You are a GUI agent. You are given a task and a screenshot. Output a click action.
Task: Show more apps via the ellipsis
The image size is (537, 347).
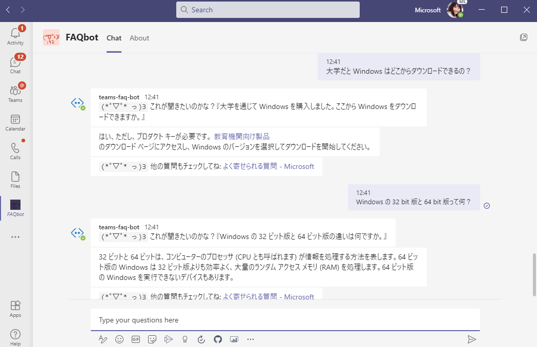pyautogui.click(x=15, y=237)
